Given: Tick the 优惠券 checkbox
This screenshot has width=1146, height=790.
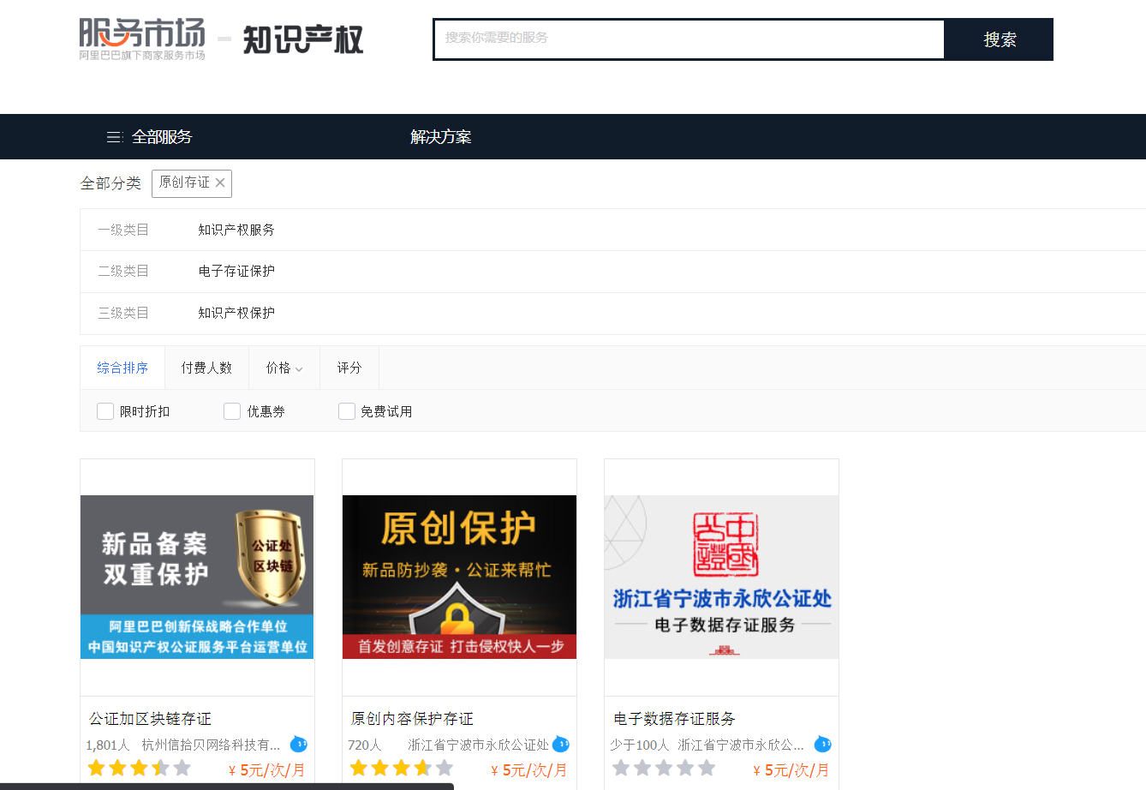Looking at the screenshot, I should pos(232,411).
